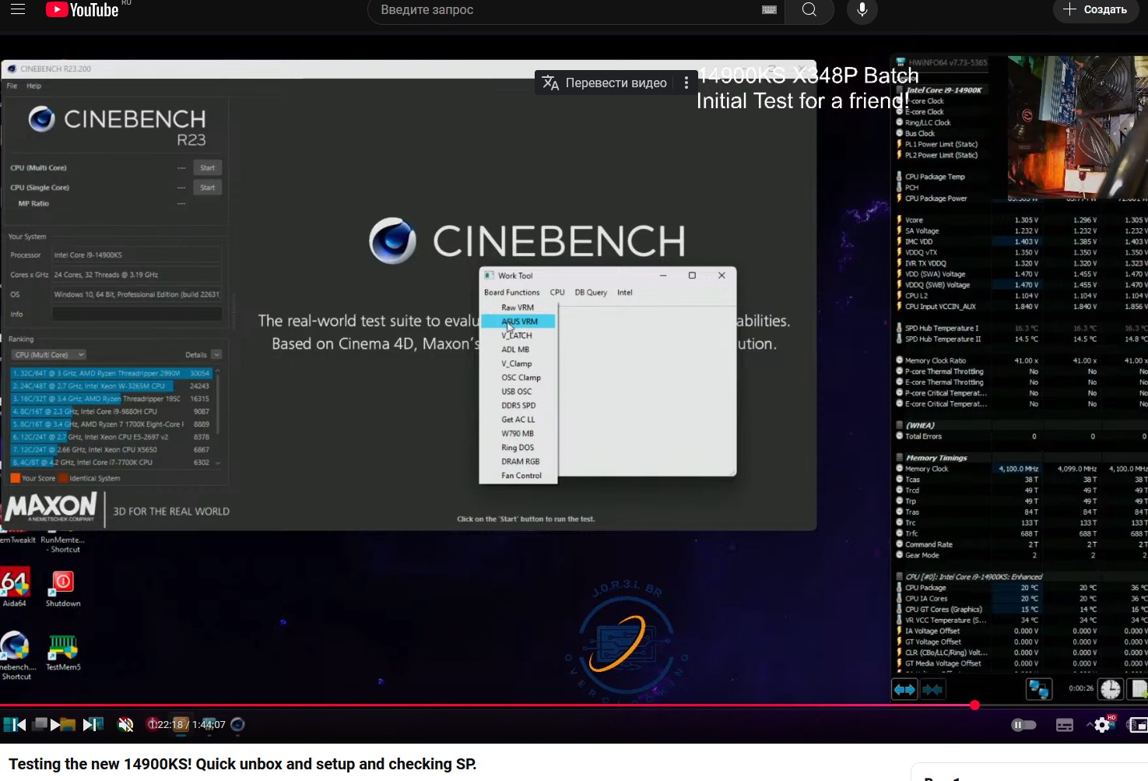This screenshot has width=1148, height=781.
Task: Choose Fan Control menu entry
Action: [x=518, y=476]
